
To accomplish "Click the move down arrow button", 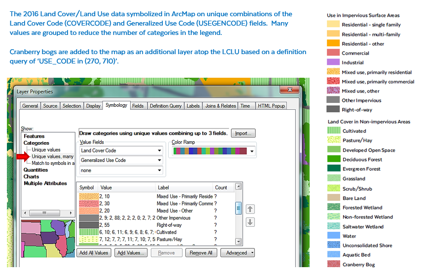I will point(250,222).
